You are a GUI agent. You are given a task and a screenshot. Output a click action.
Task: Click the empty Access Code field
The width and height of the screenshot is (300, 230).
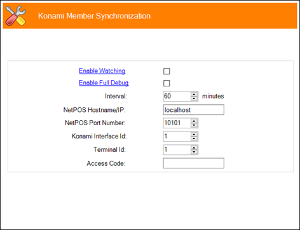193,163
